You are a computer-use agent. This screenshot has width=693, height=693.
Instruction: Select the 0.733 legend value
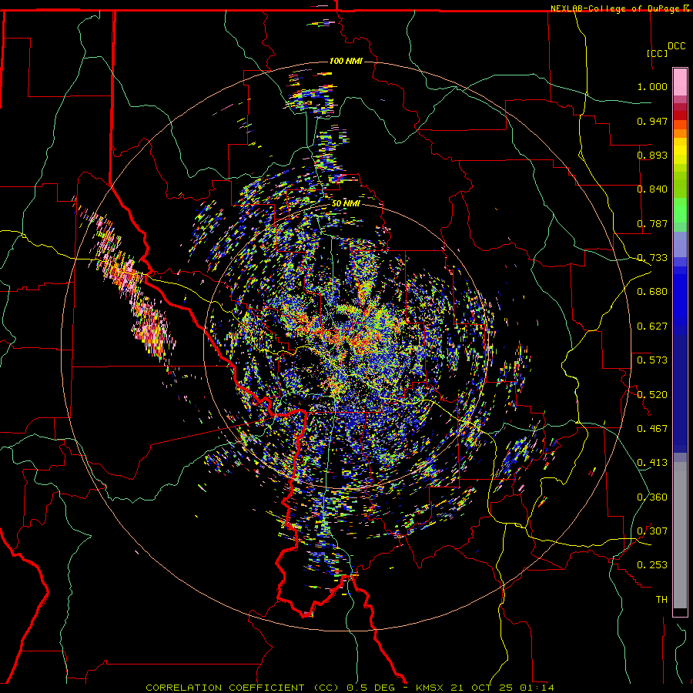[x=652, y=258]
